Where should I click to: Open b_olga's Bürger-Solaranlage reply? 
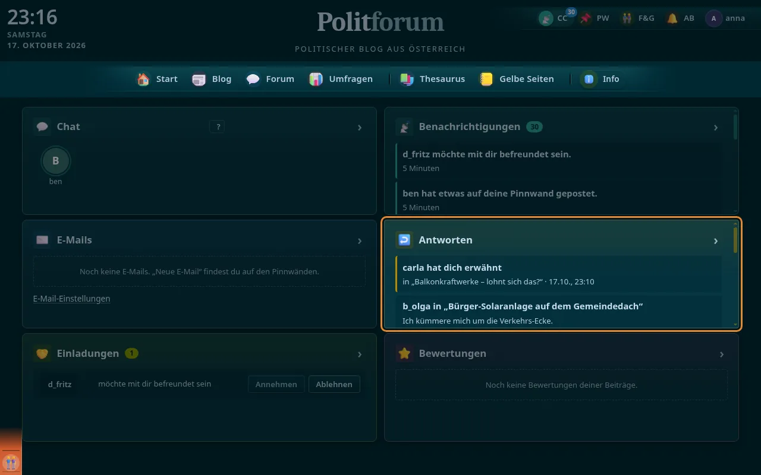click(x=558, y=312)
